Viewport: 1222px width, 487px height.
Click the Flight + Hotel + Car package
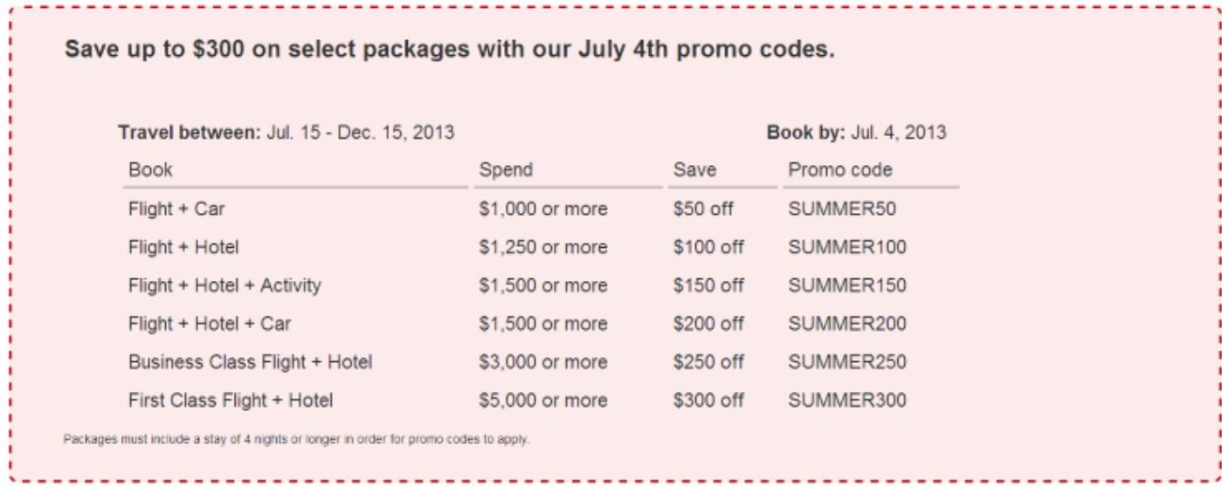210,324
